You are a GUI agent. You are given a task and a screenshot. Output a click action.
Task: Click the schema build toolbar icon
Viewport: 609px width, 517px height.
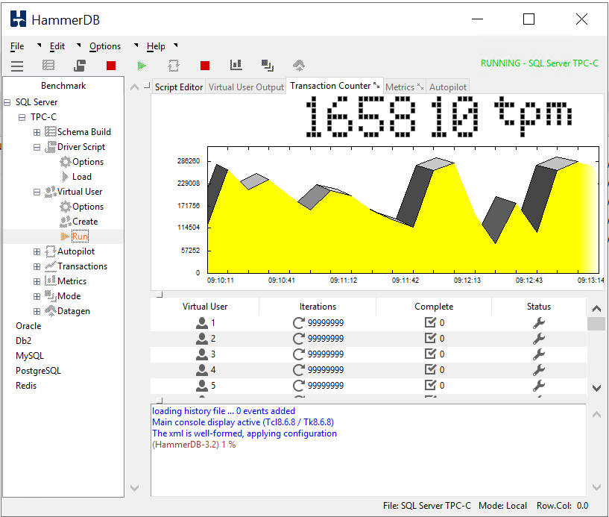pyautogui.click(x=48, y=66)
